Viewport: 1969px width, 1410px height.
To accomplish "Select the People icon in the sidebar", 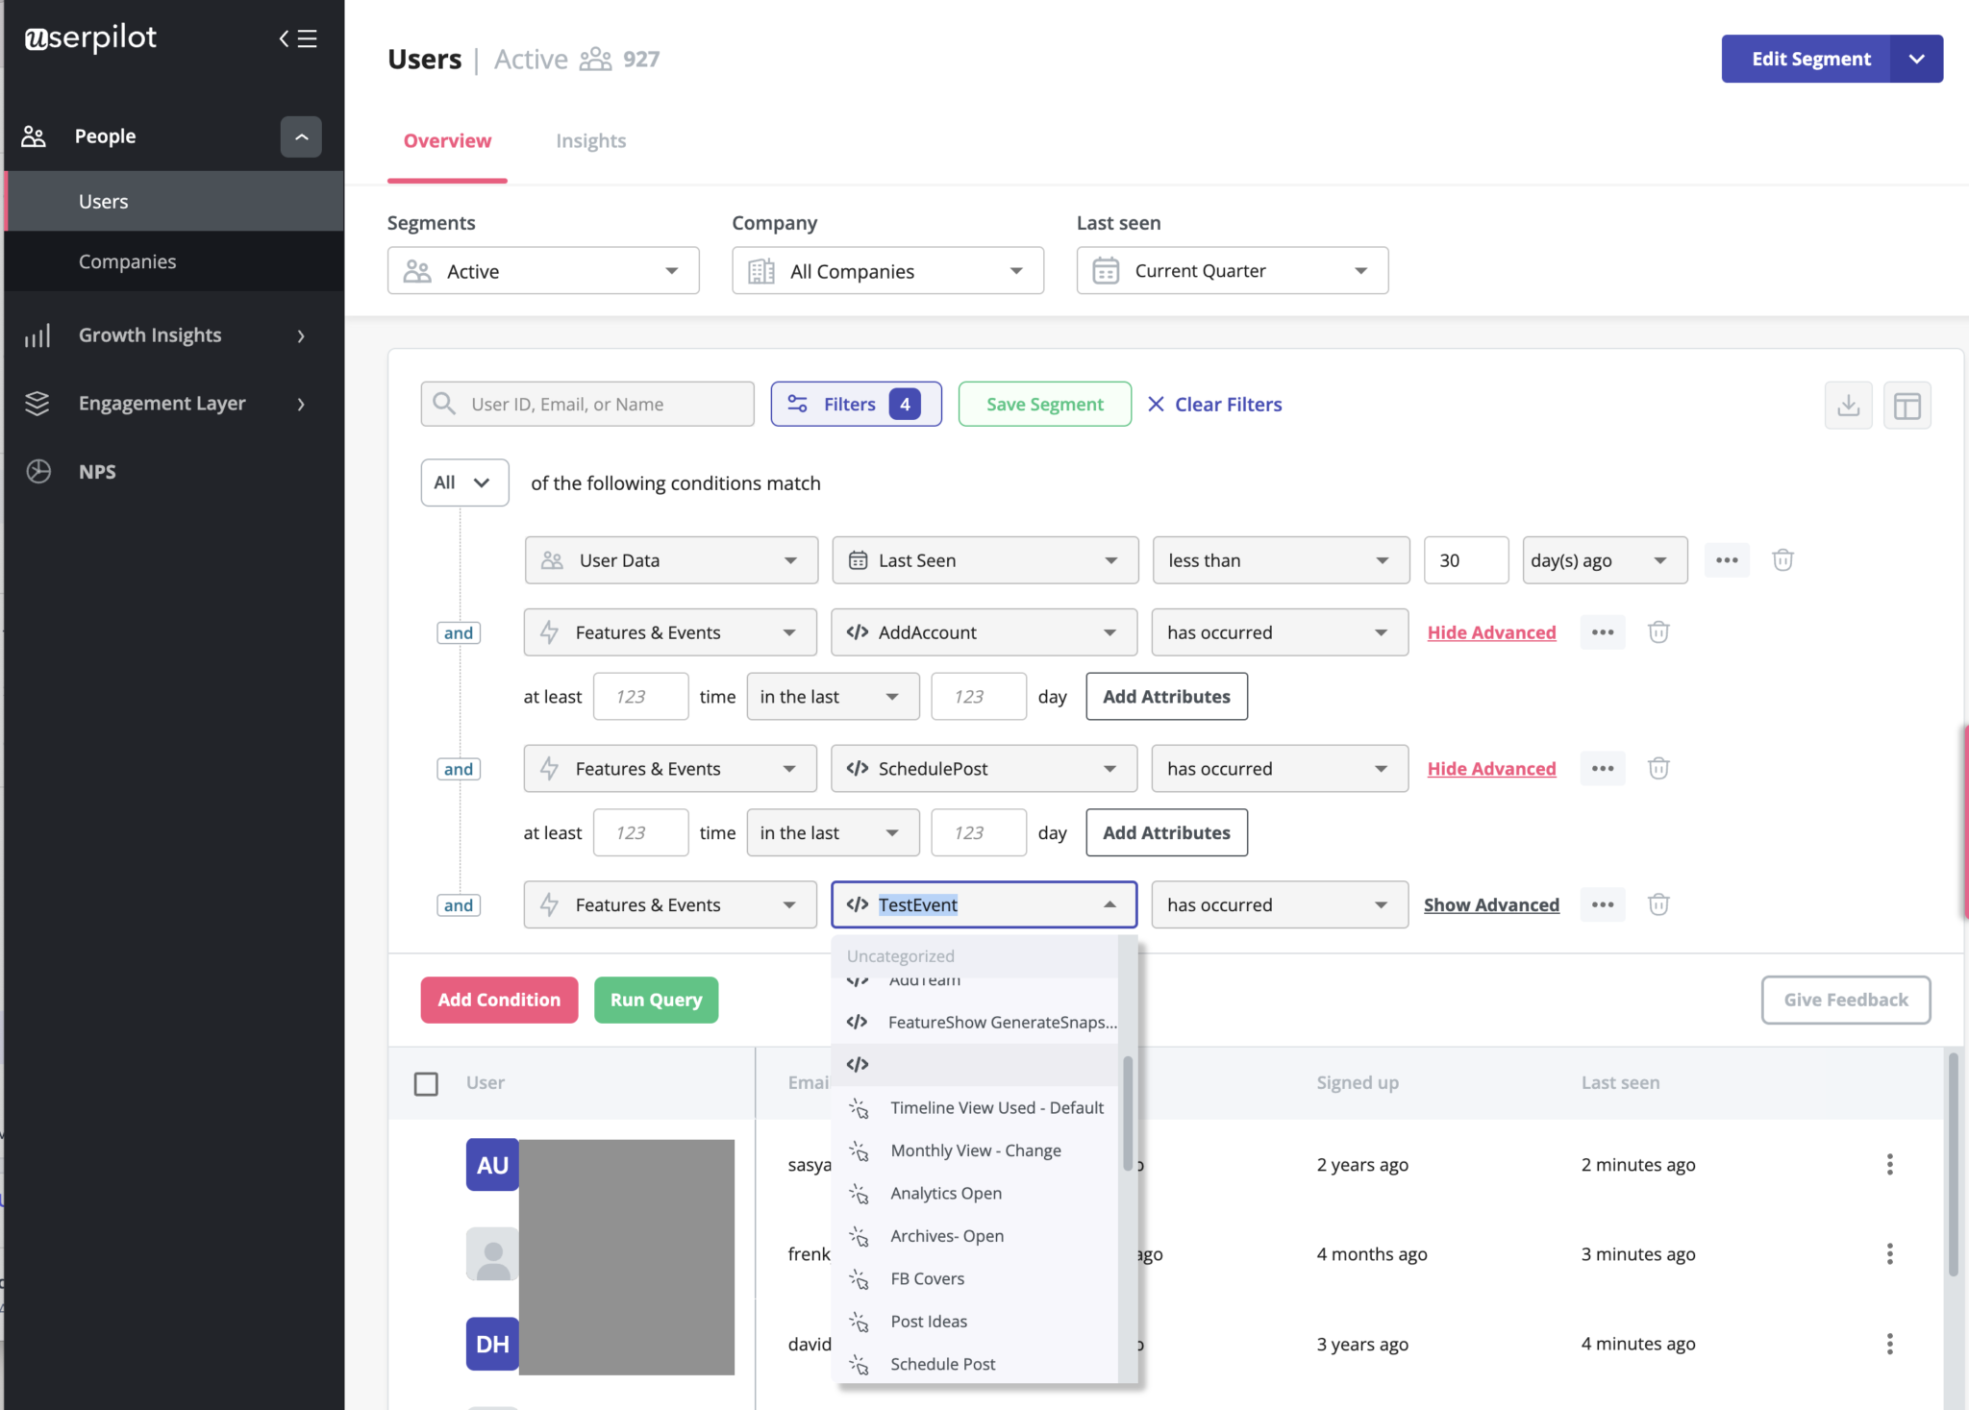I will [34, 136].
